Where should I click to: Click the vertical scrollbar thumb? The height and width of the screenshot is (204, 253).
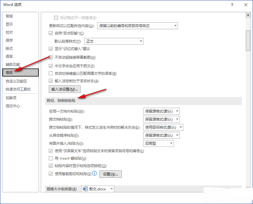[248, 35]
